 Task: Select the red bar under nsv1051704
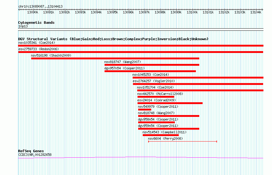pyautogui.click(x=200, y=90)
